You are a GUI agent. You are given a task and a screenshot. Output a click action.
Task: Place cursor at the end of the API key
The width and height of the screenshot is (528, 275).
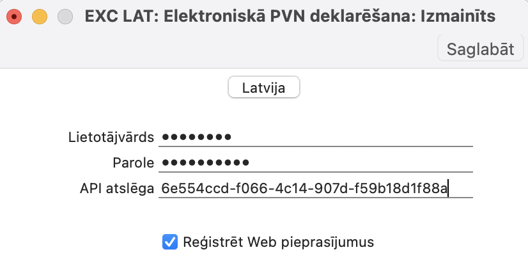click(449, 188)
